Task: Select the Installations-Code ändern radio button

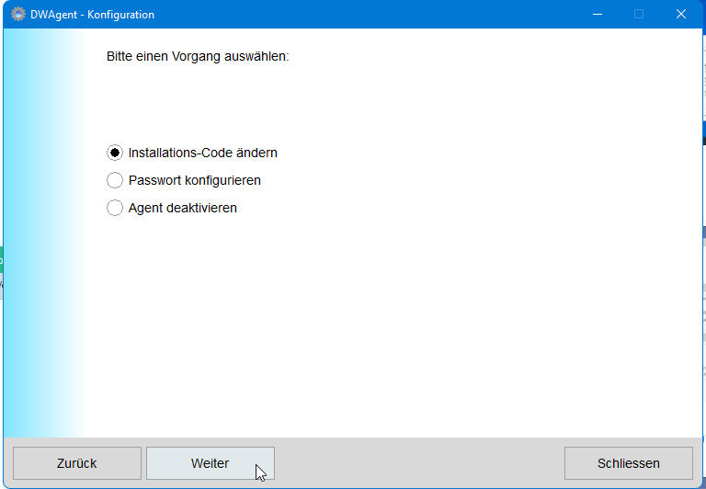Action: [115, 153]
